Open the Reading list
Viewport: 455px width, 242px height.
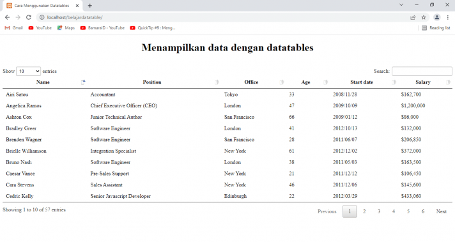(x=436, y=28)
